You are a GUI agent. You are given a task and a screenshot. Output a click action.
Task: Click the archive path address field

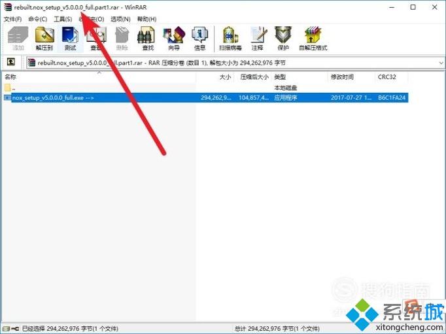click(235, 63)
